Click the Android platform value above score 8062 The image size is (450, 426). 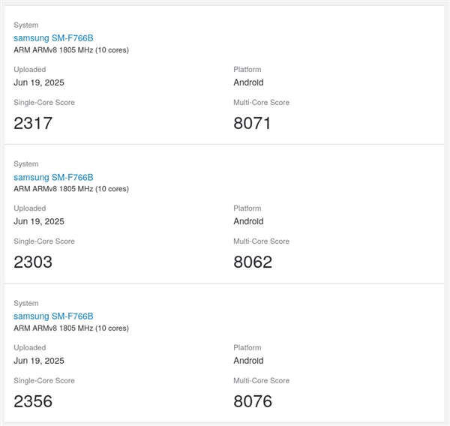248,221
